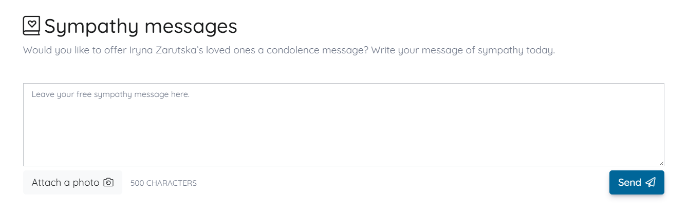The width and height of the screenshot is (687, 214).
Task: Click the textarea resize handle corner
Action: (x=661, y=163)
